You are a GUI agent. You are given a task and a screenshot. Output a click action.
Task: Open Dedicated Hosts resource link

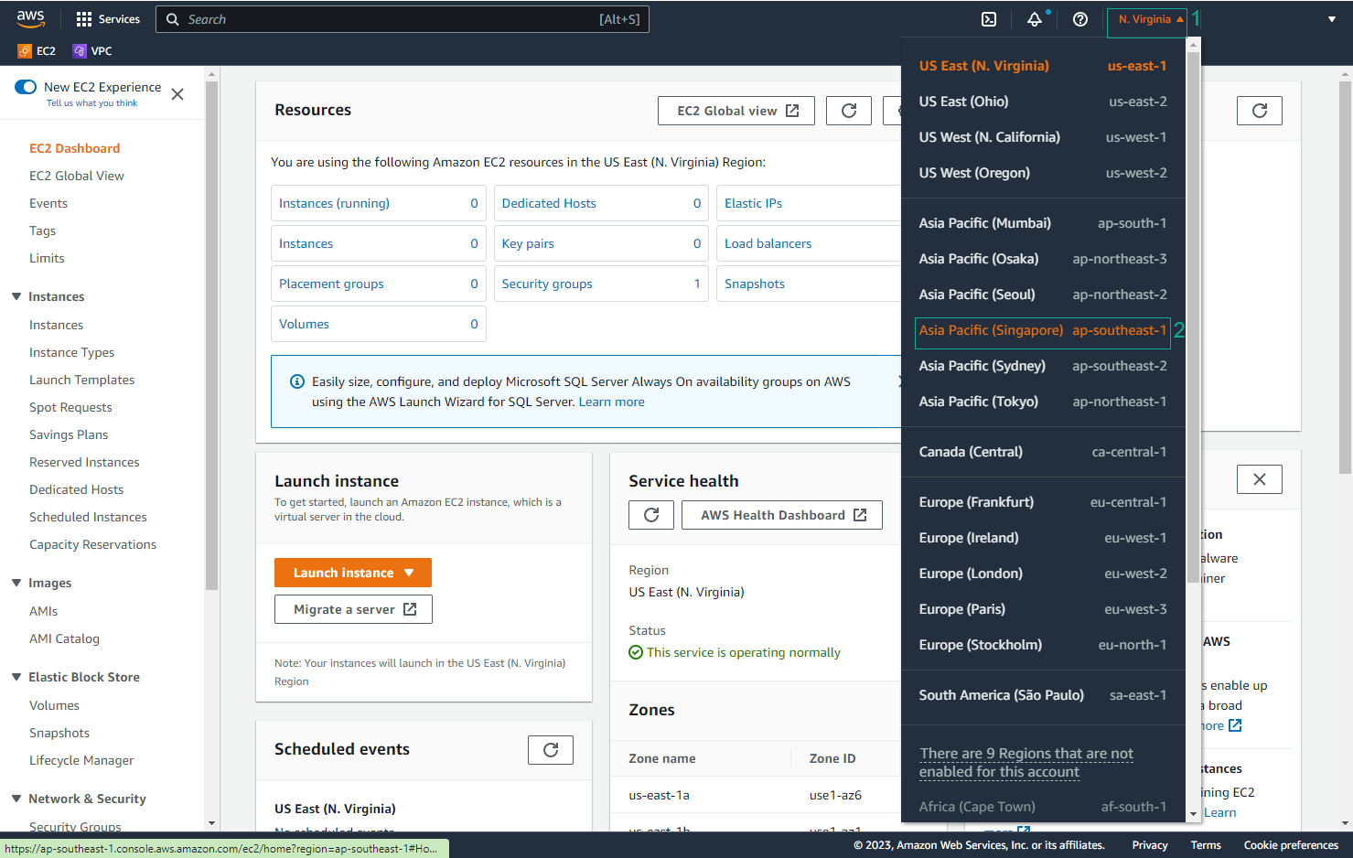coord(549,203)
